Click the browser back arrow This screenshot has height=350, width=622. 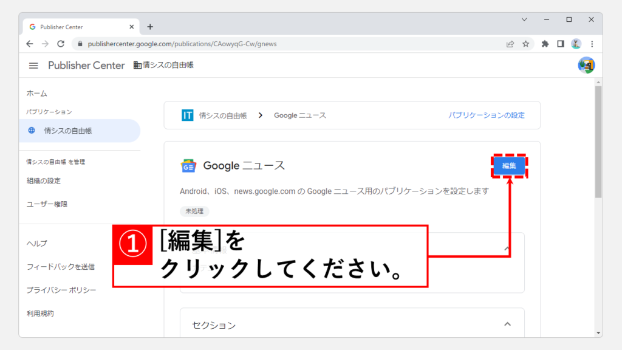(x=30, y=44)
